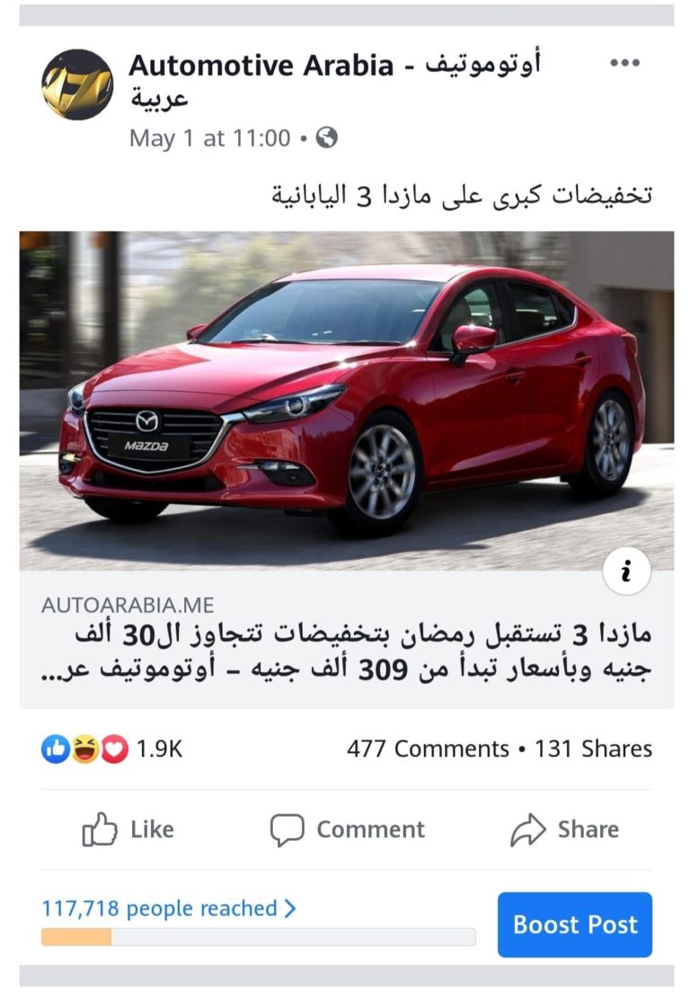The width and height of the screenshot is (690, 992).
Task: Click the red heart reaction icon
Action: [x=114, y=749]
